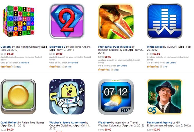
Task: Select the Quell Reflect golden orb icon
Action: pyautogui.click(x=18, y=97)
